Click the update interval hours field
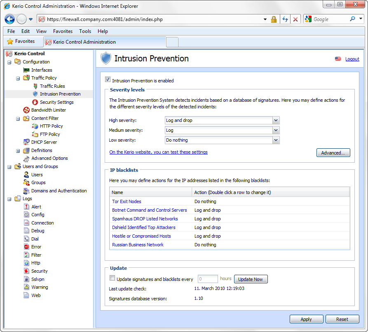Image resolution: width=368 pixels, height=332 pixels. point(208,279)
